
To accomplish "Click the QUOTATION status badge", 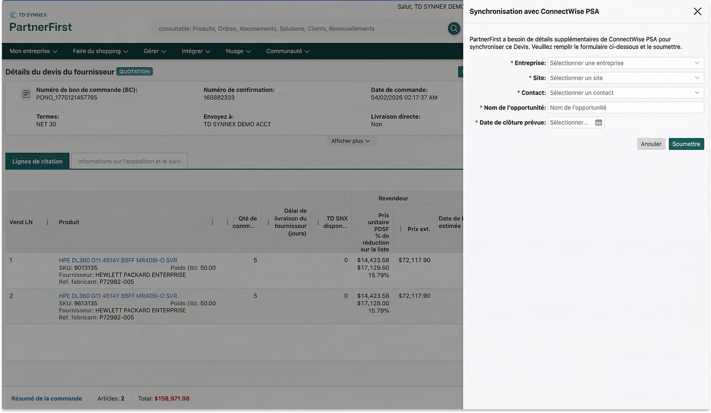I will tap(135, 72).
